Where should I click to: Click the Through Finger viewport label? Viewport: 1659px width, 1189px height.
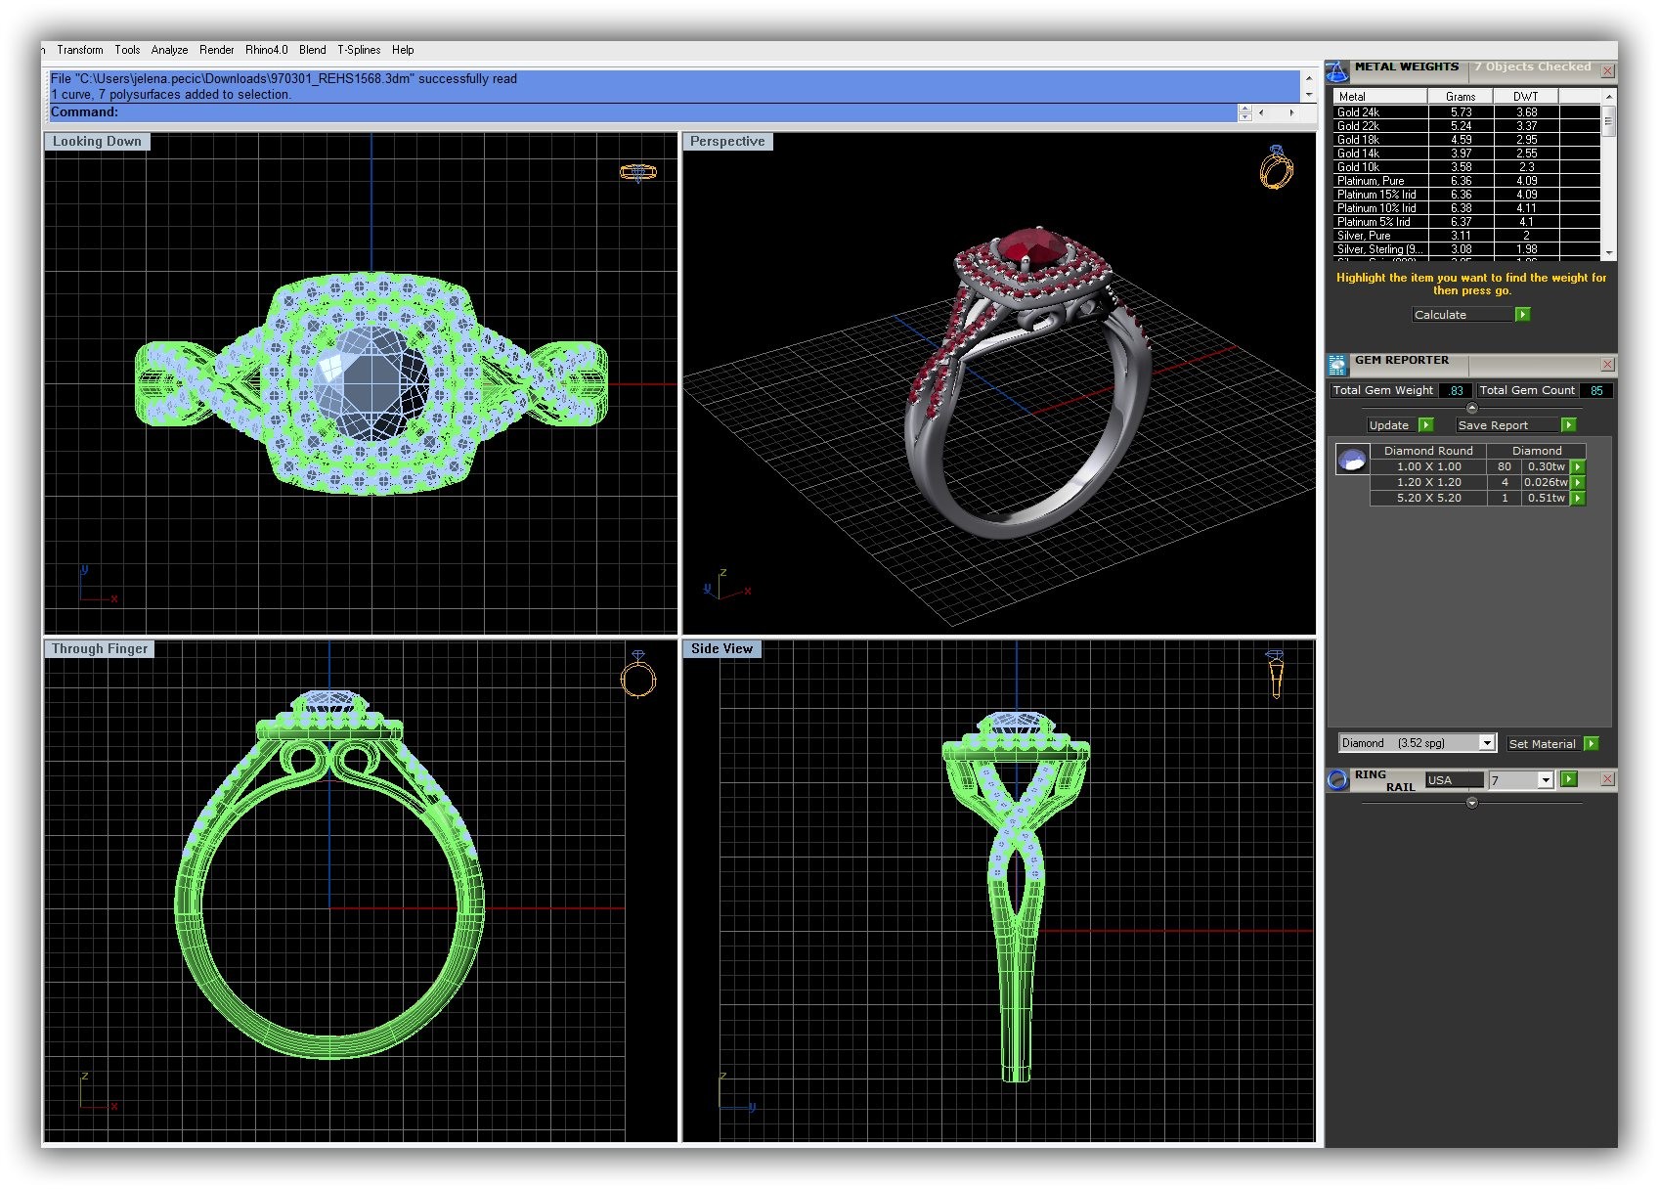click(x=100, y=649)
